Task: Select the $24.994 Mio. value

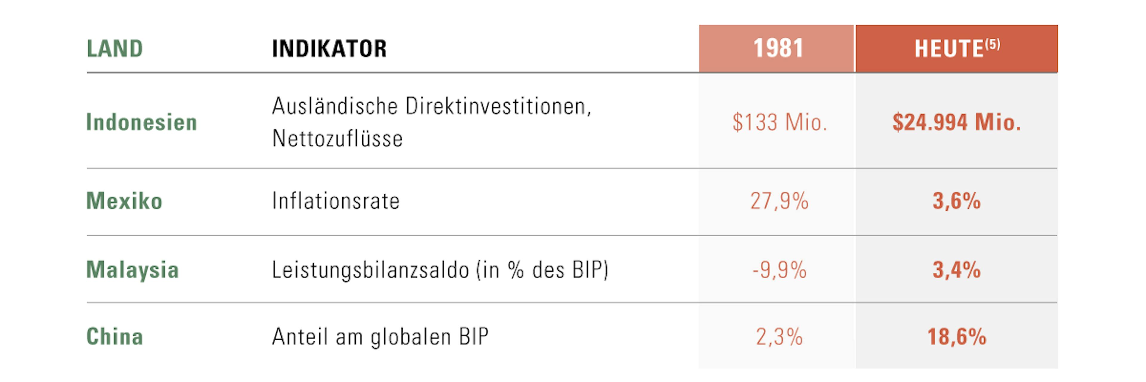Action: (956, 122)
